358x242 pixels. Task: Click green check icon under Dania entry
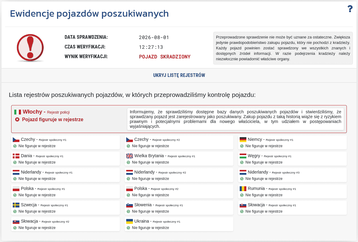pos(15,162)
